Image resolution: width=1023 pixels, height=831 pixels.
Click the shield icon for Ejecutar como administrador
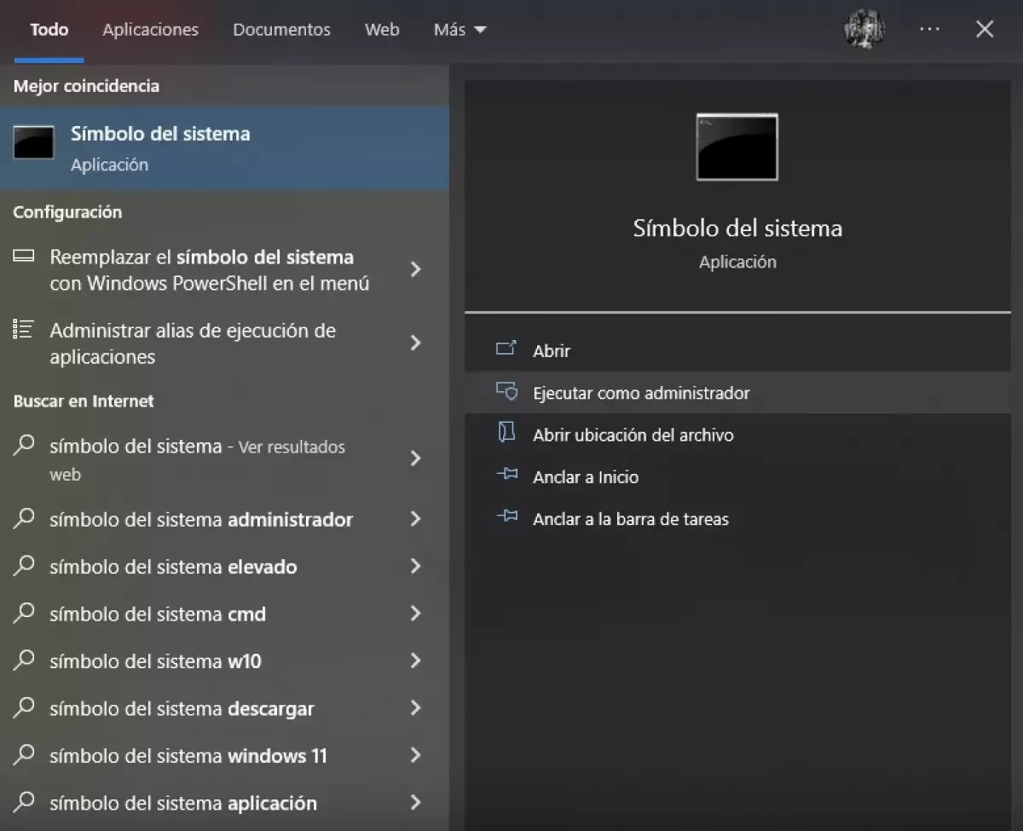[x=506, y=391]
